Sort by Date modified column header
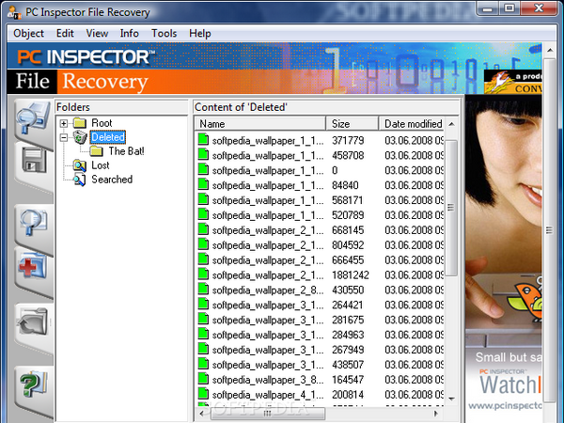 point(412,124)
